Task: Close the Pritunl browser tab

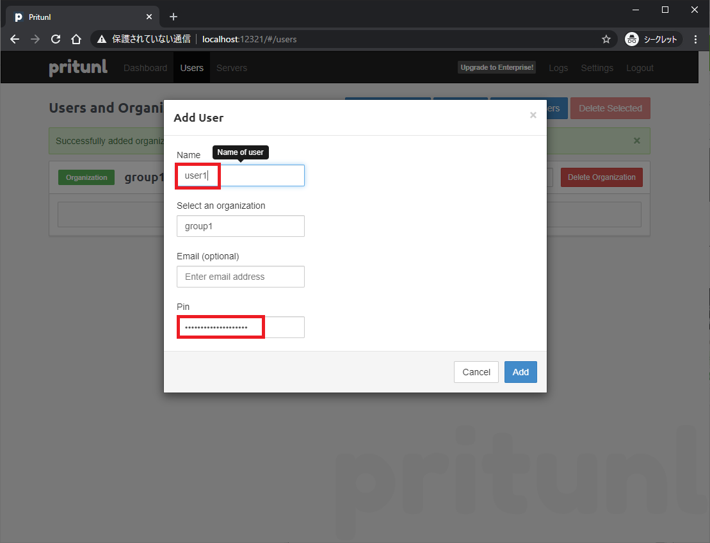Action: coord(149,17)
